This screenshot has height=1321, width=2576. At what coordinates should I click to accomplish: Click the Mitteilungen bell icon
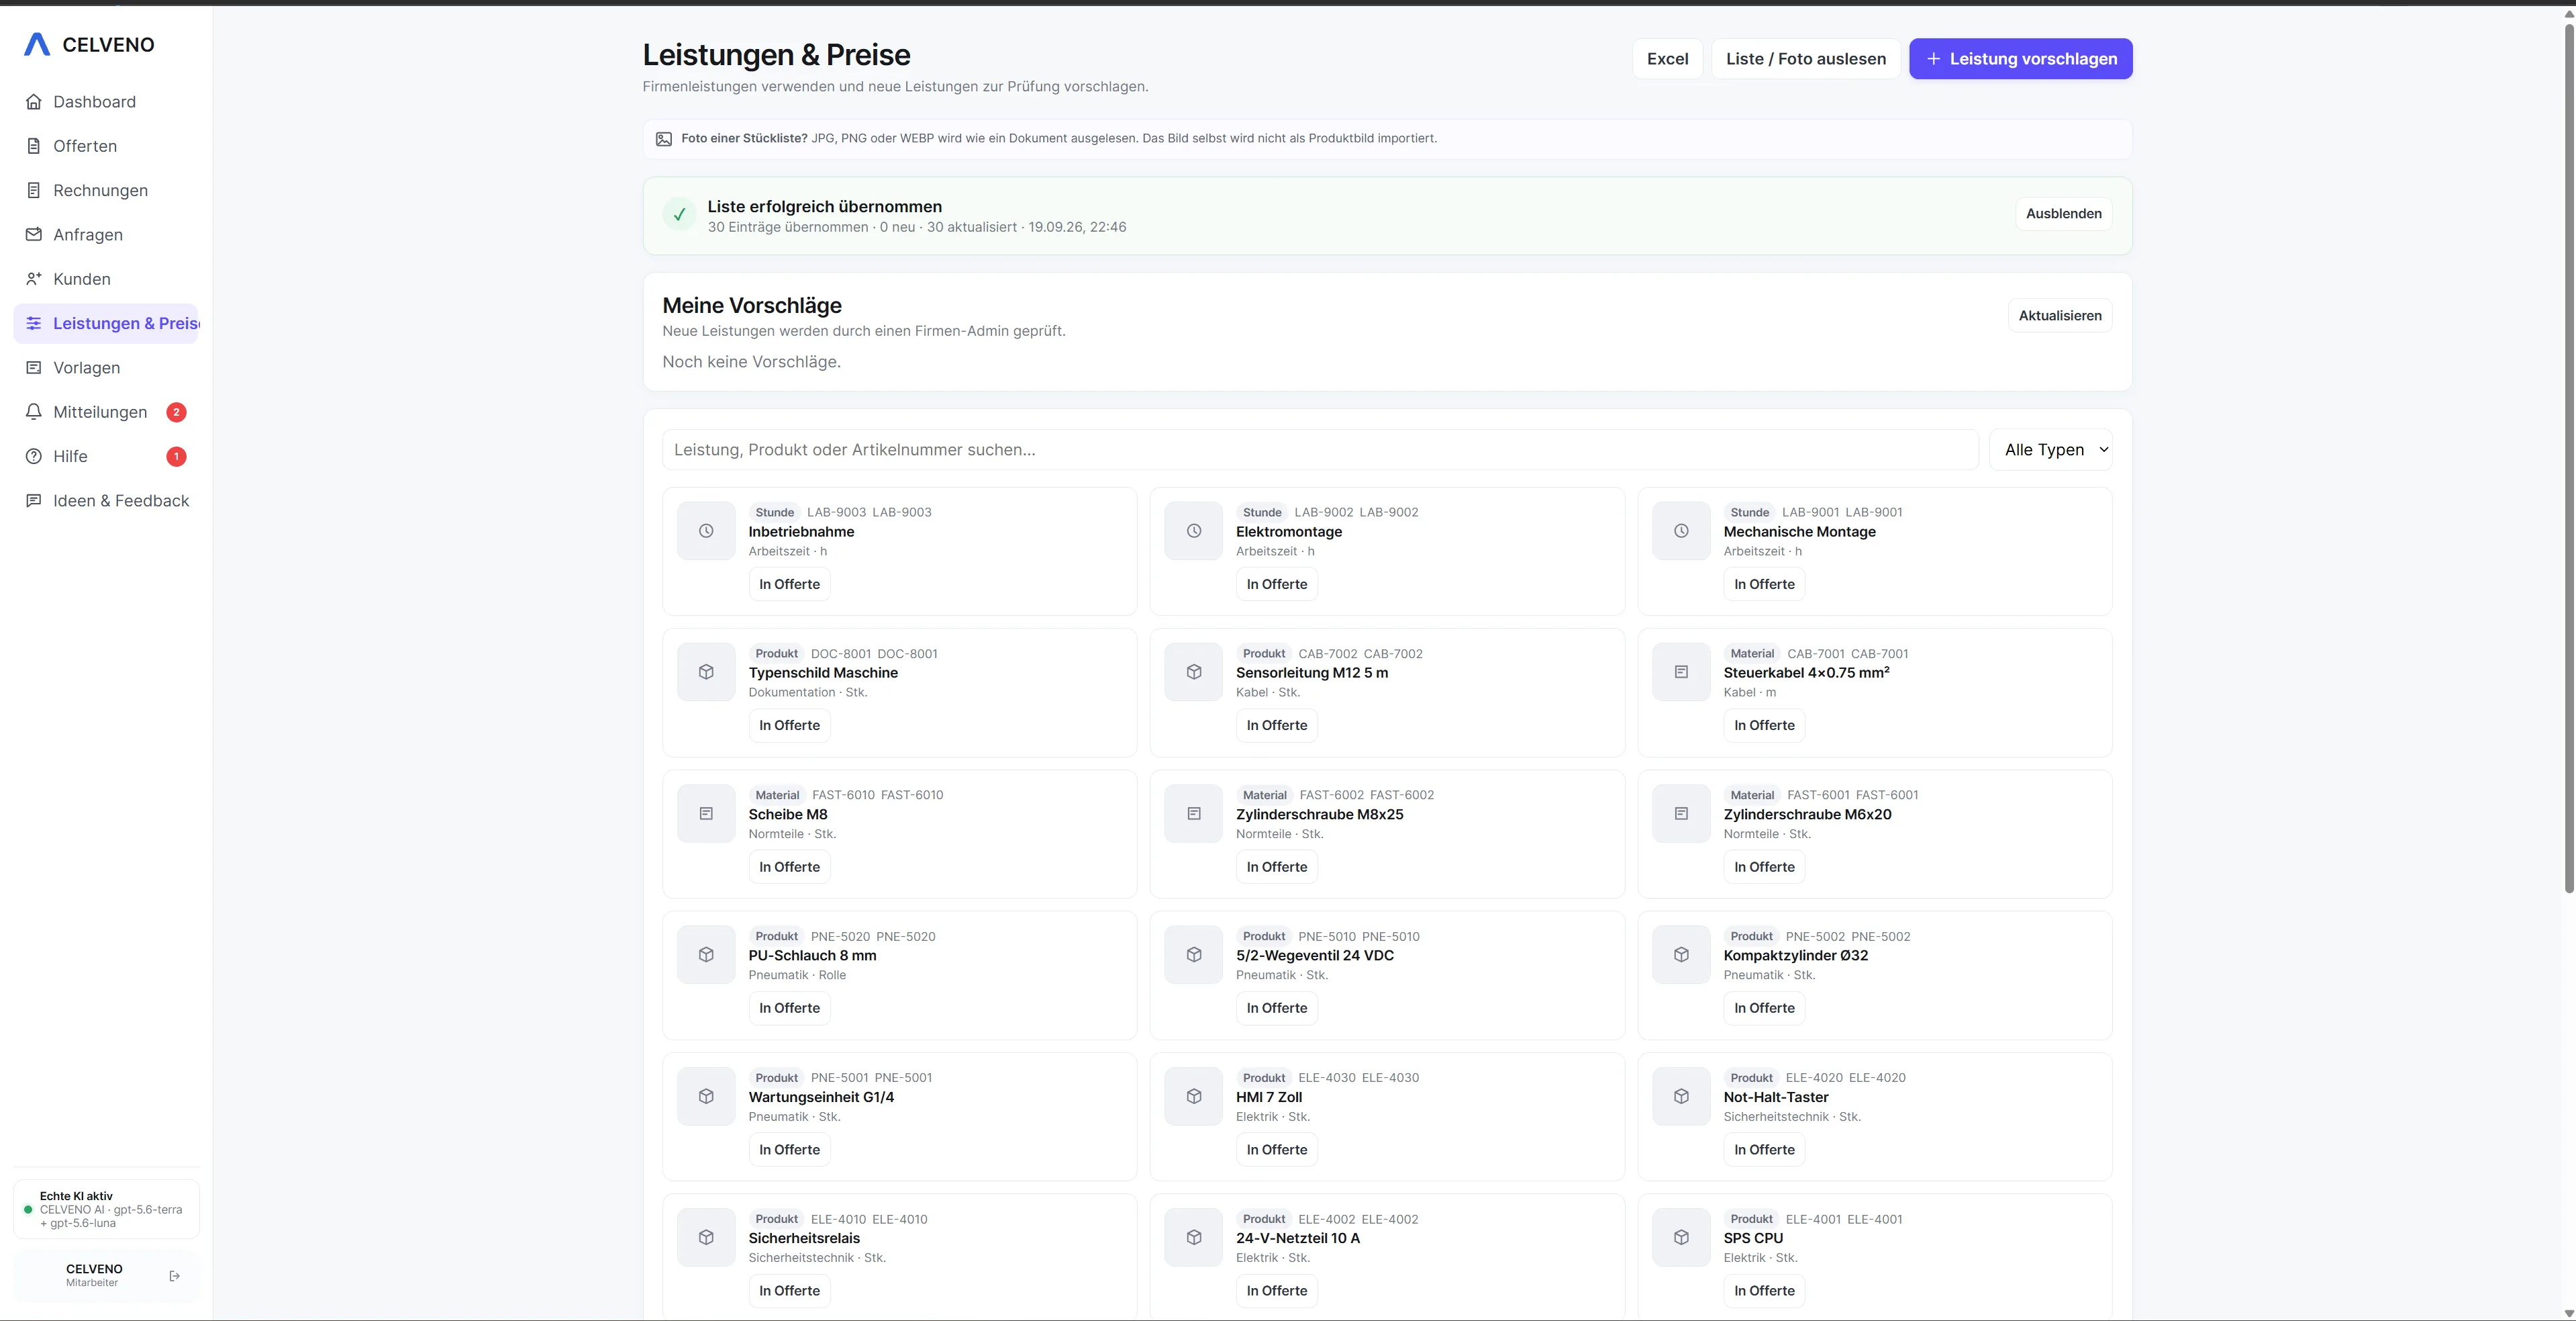click(x=34, y=412)
